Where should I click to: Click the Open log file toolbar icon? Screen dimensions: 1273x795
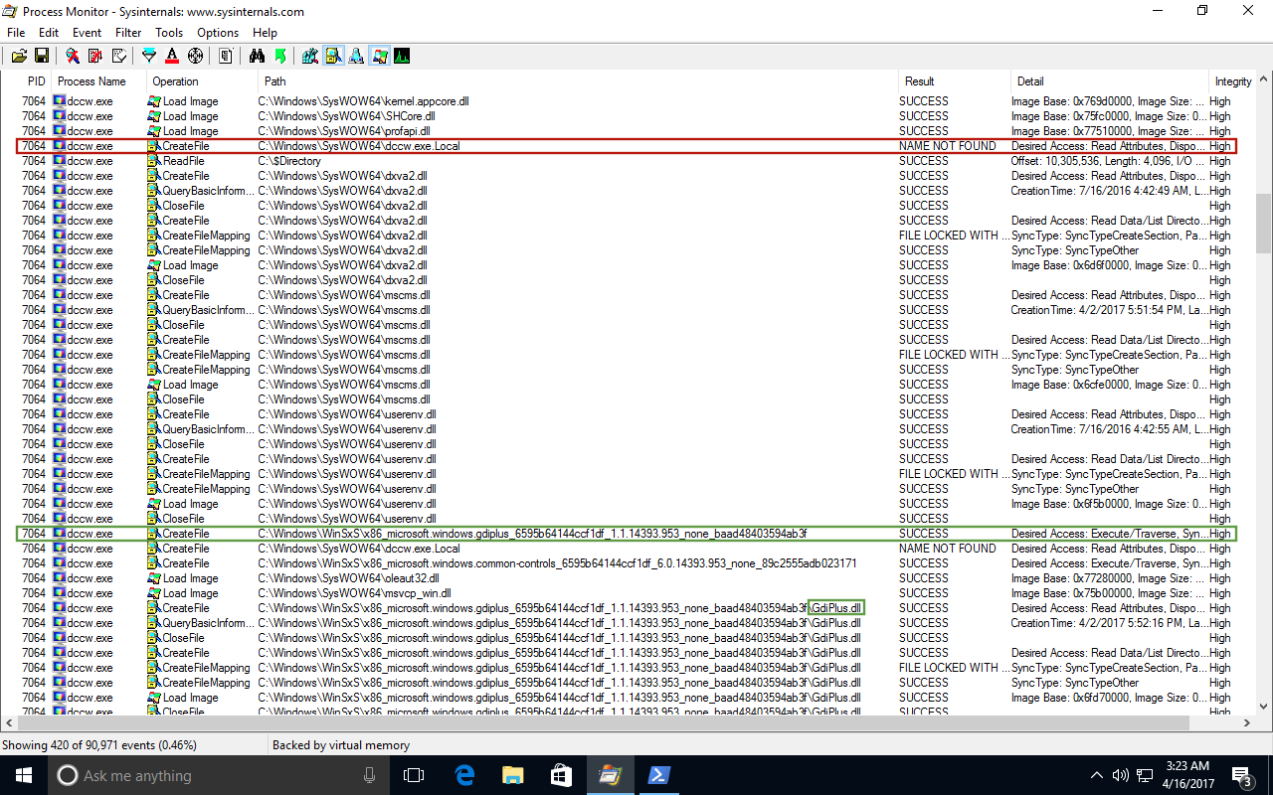point(19,56)
